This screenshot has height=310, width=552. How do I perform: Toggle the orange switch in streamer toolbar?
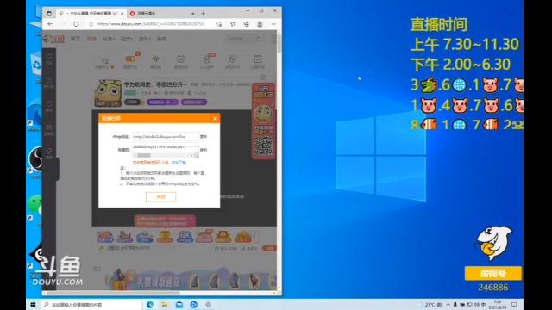pos(130,59)
